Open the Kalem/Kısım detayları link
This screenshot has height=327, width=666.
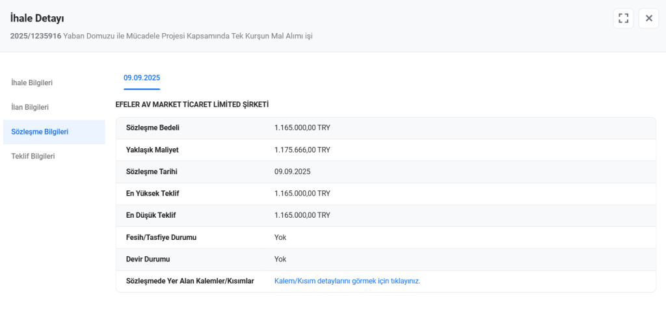coord(347,281)
